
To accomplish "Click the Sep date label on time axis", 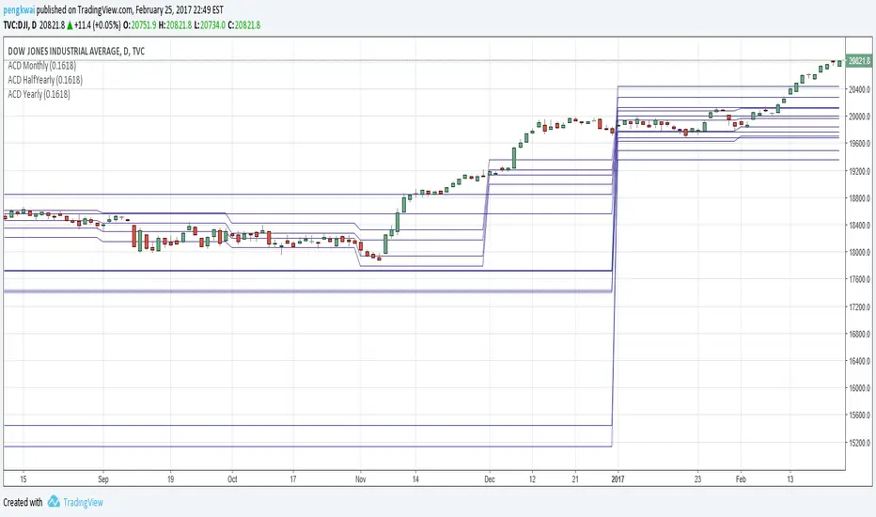I will pyautogui.click(x=102, y=479).
